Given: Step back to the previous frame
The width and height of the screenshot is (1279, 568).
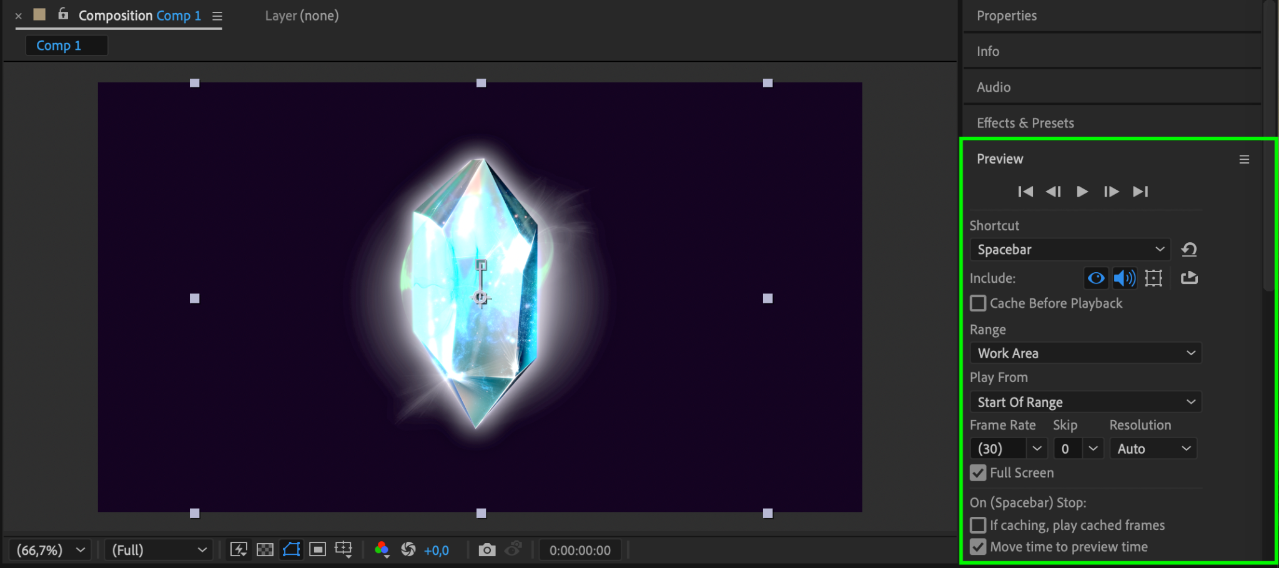Looking at the screenshot, I should coord(1054,192).
